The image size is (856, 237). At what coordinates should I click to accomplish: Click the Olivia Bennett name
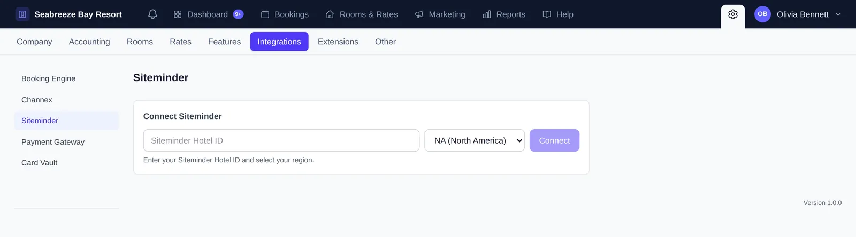(802, 14)
